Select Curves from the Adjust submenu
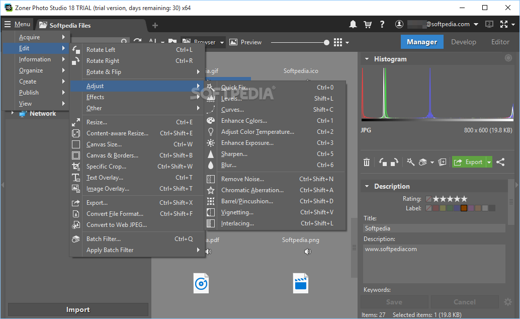The image size is (520, 319). [275, 110]
